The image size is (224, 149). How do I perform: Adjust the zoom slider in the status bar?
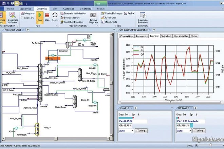(x=210, y=145)
